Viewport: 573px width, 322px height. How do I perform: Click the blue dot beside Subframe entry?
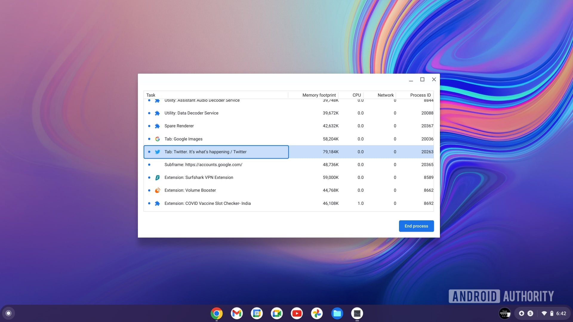[150, 164]
